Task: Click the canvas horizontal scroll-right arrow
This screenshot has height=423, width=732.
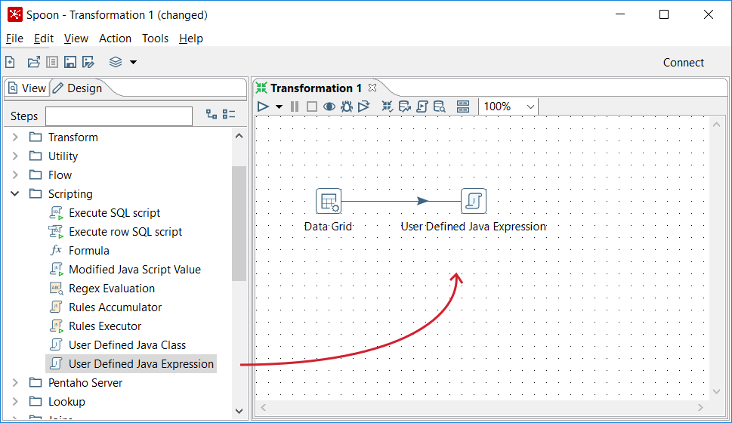Action: 700,408
